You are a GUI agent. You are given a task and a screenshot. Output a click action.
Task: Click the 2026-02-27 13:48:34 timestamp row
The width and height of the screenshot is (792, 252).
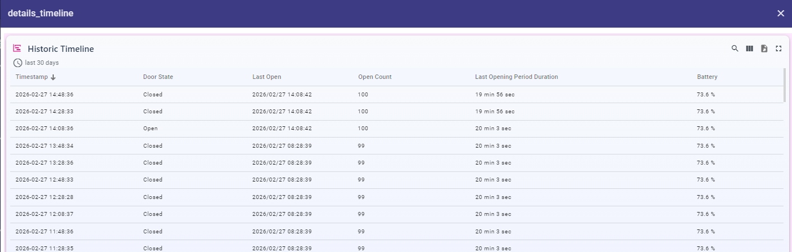coord(44,145)
